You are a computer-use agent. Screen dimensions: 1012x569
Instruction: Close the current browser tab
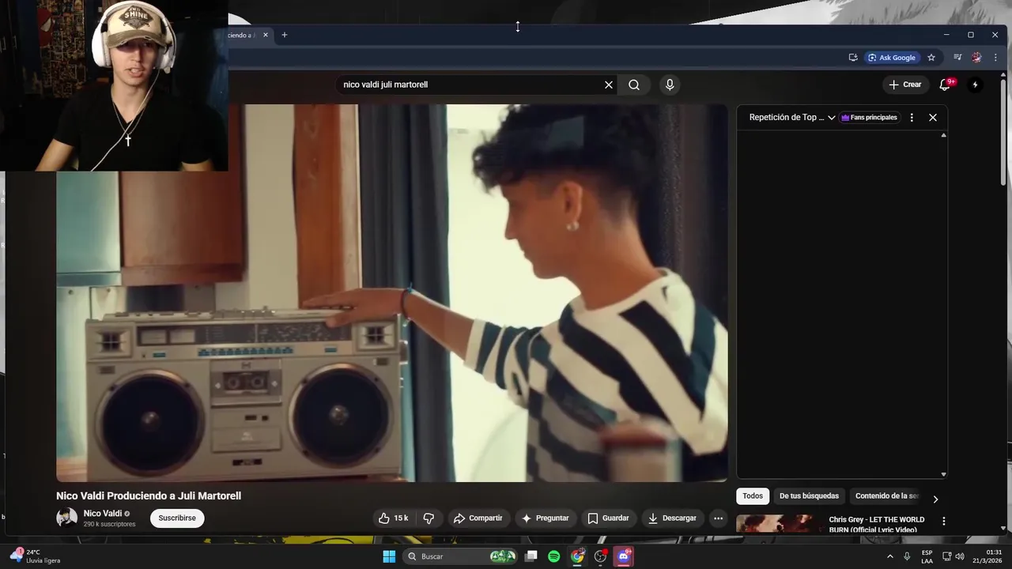click(x=266, y=35)
